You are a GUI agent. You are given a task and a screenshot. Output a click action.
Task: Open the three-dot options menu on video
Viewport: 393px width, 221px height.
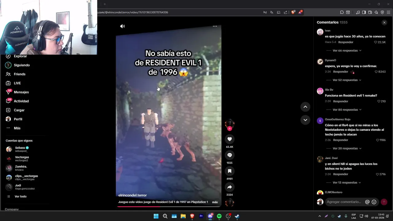click(215, 26)
